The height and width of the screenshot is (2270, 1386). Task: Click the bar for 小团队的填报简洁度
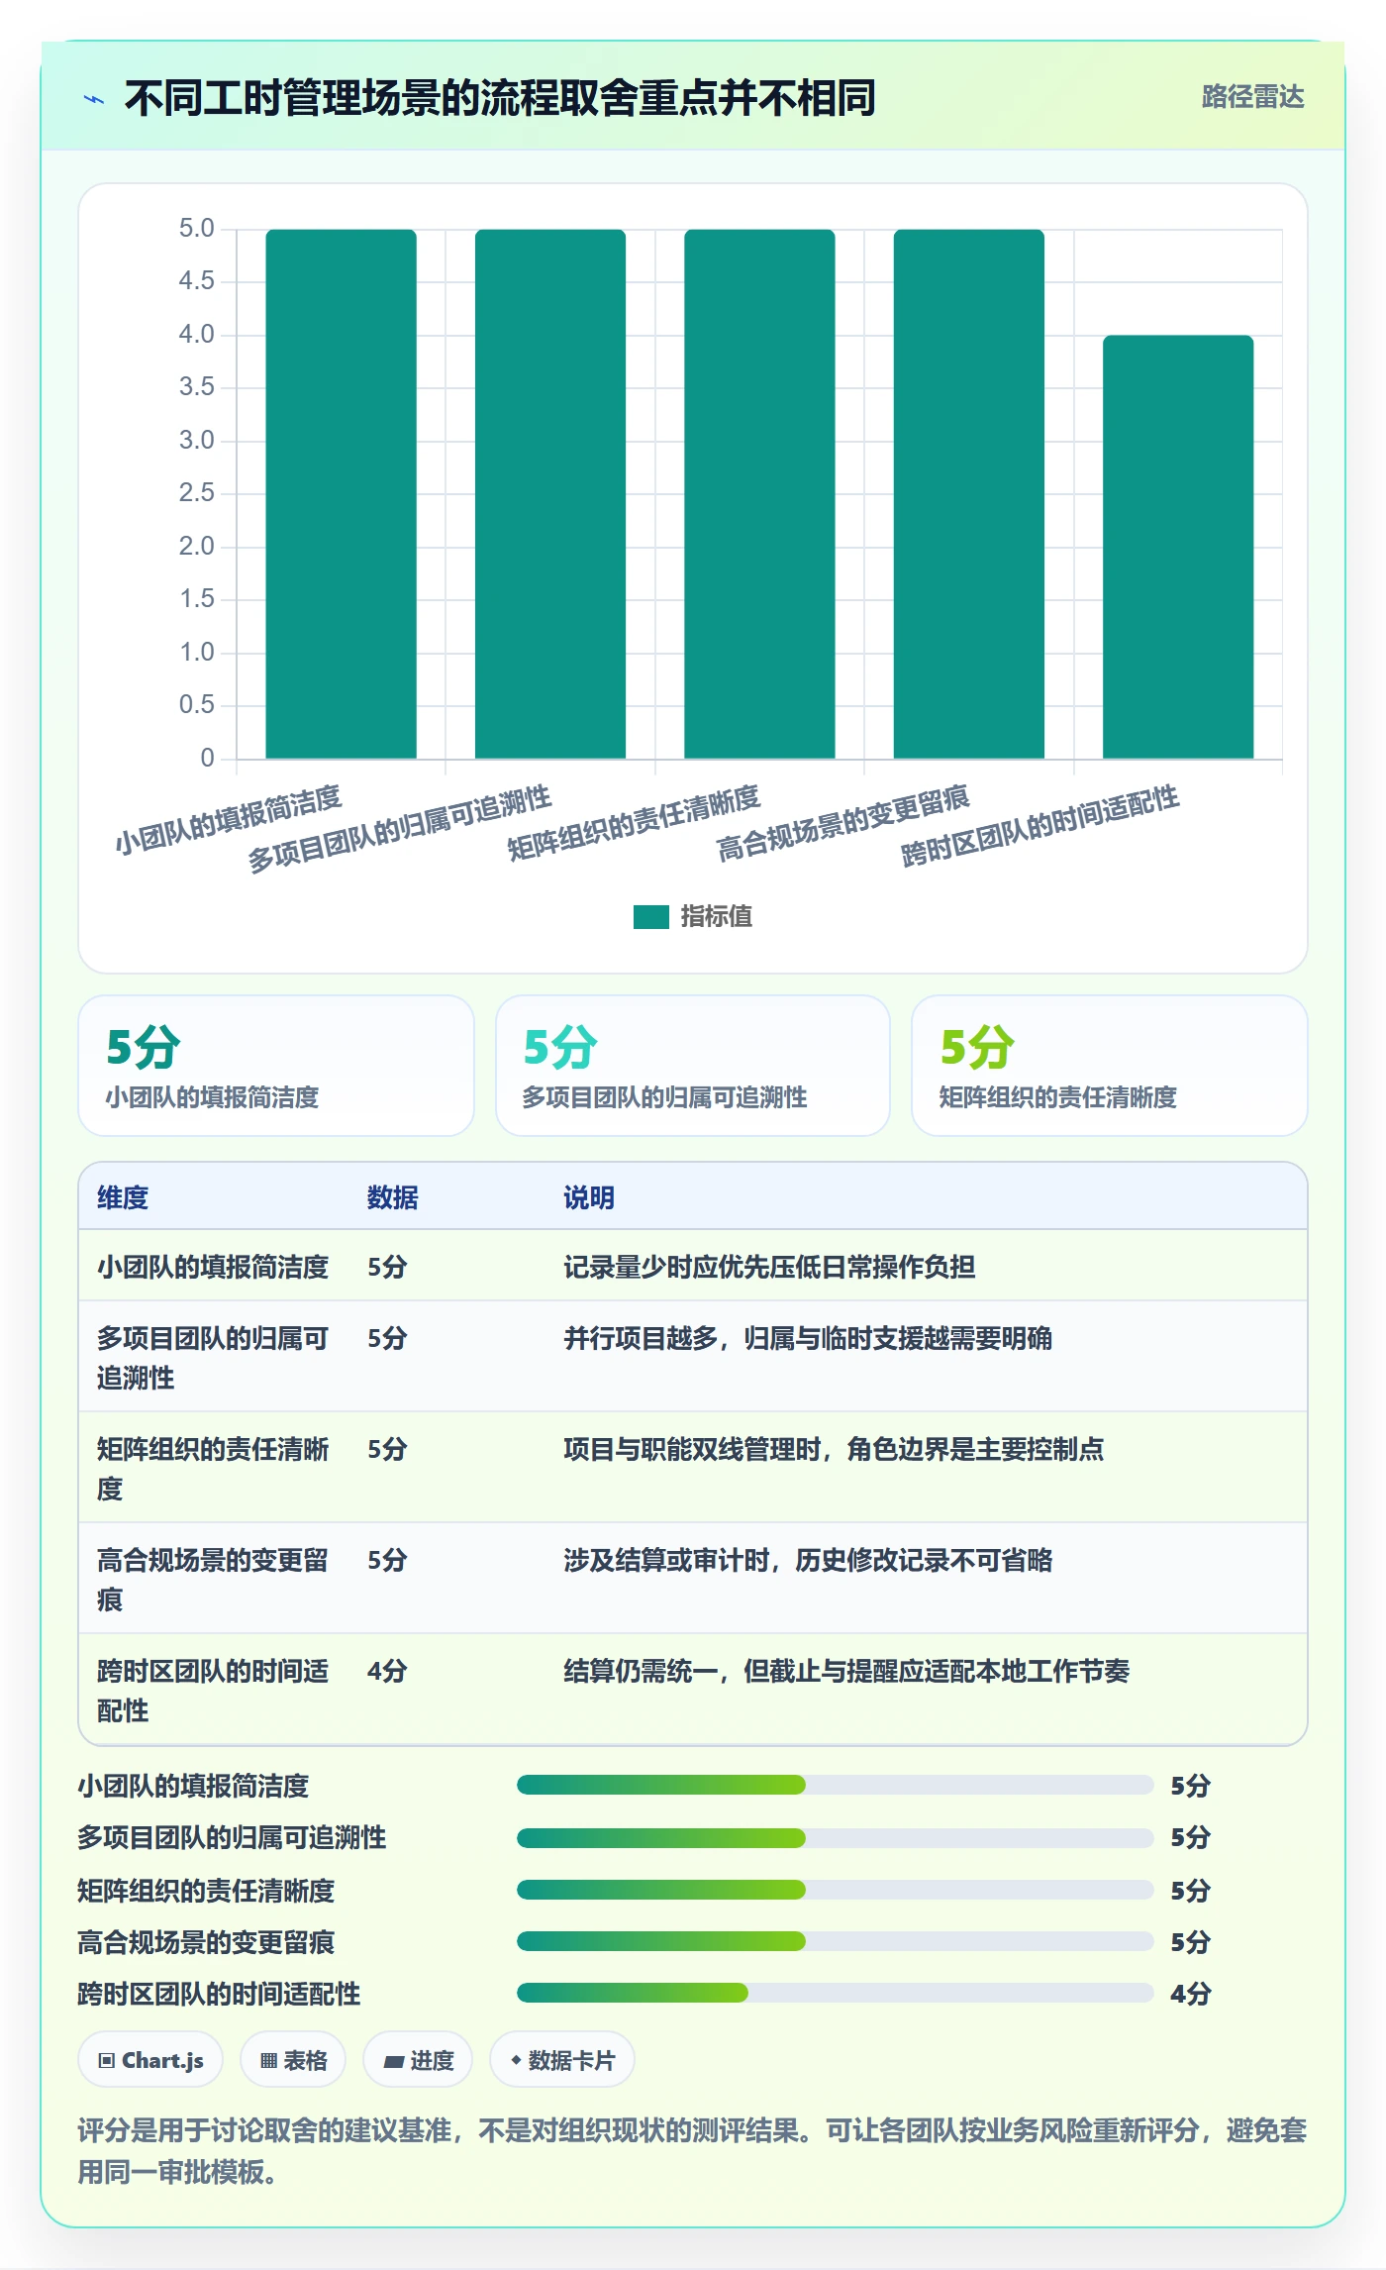coord(341,494)
